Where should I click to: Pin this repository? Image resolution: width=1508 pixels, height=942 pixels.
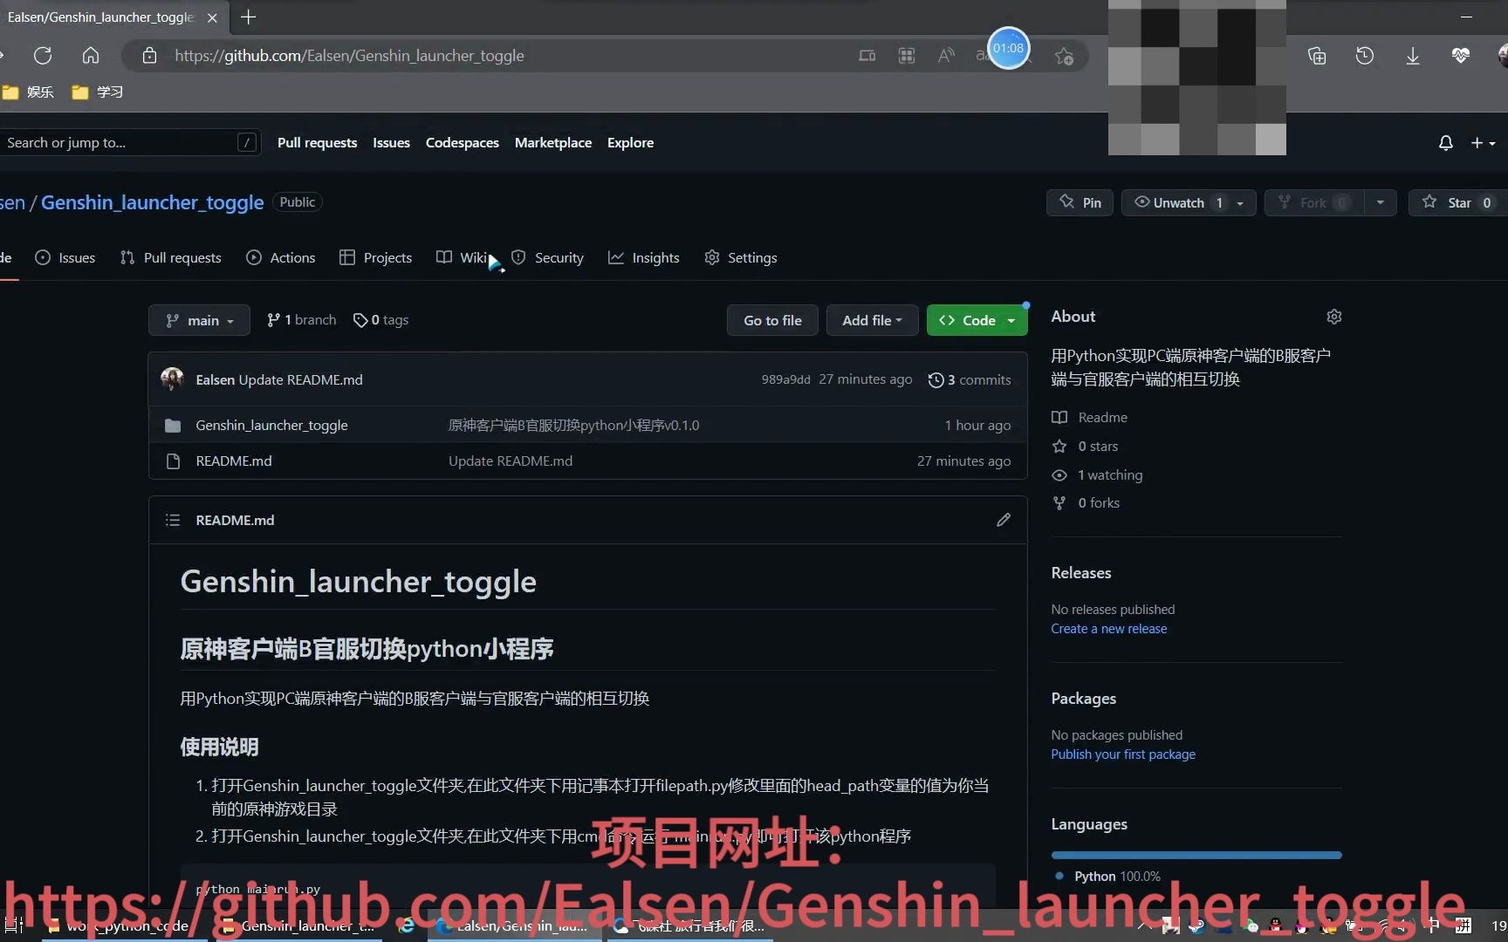[x=1080, y=202]
